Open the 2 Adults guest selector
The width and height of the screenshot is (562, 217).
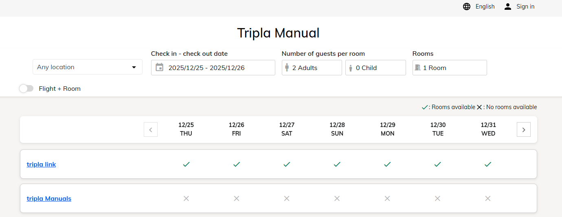312,68
